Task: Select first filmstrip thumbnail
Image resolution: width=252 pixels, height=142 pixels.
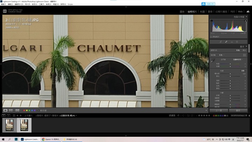Action: (x=9, y=125)
